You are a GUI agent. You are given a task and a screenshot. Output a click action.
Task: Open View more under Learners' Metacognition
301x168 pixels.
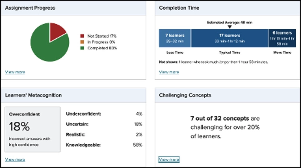tap(15, 159)
